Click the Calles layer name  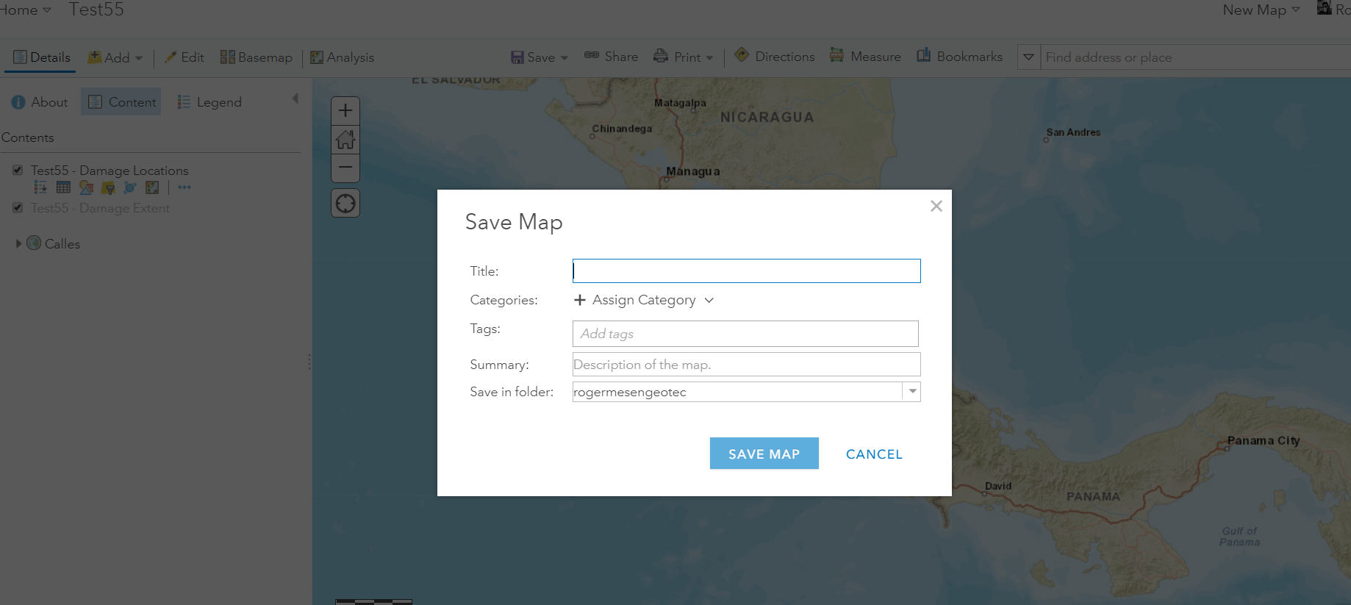[62, 244]
